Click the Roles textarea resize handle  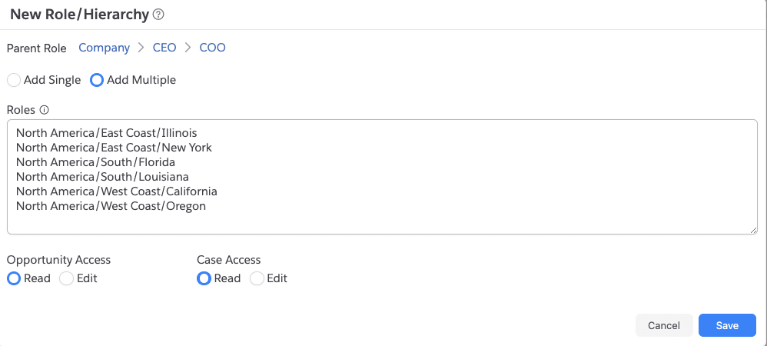tap(754, 230)
